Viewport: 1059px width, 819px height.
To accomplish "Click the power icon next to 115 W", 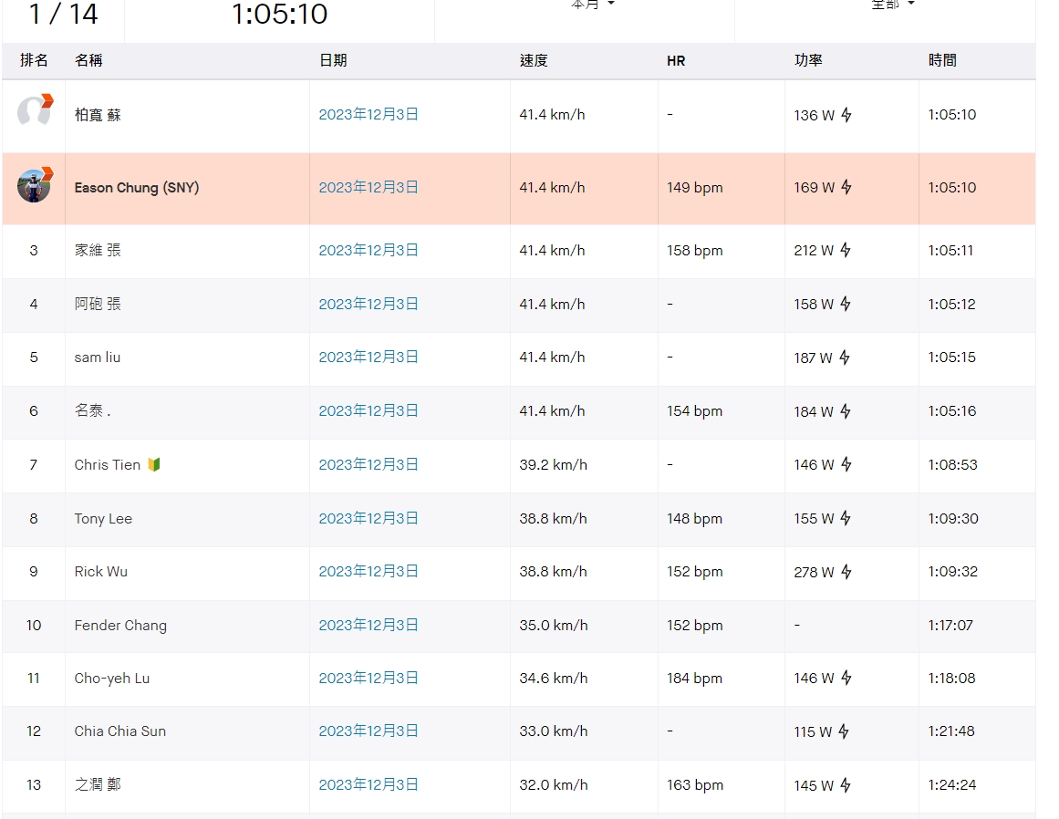I will (x=844, y=731).
